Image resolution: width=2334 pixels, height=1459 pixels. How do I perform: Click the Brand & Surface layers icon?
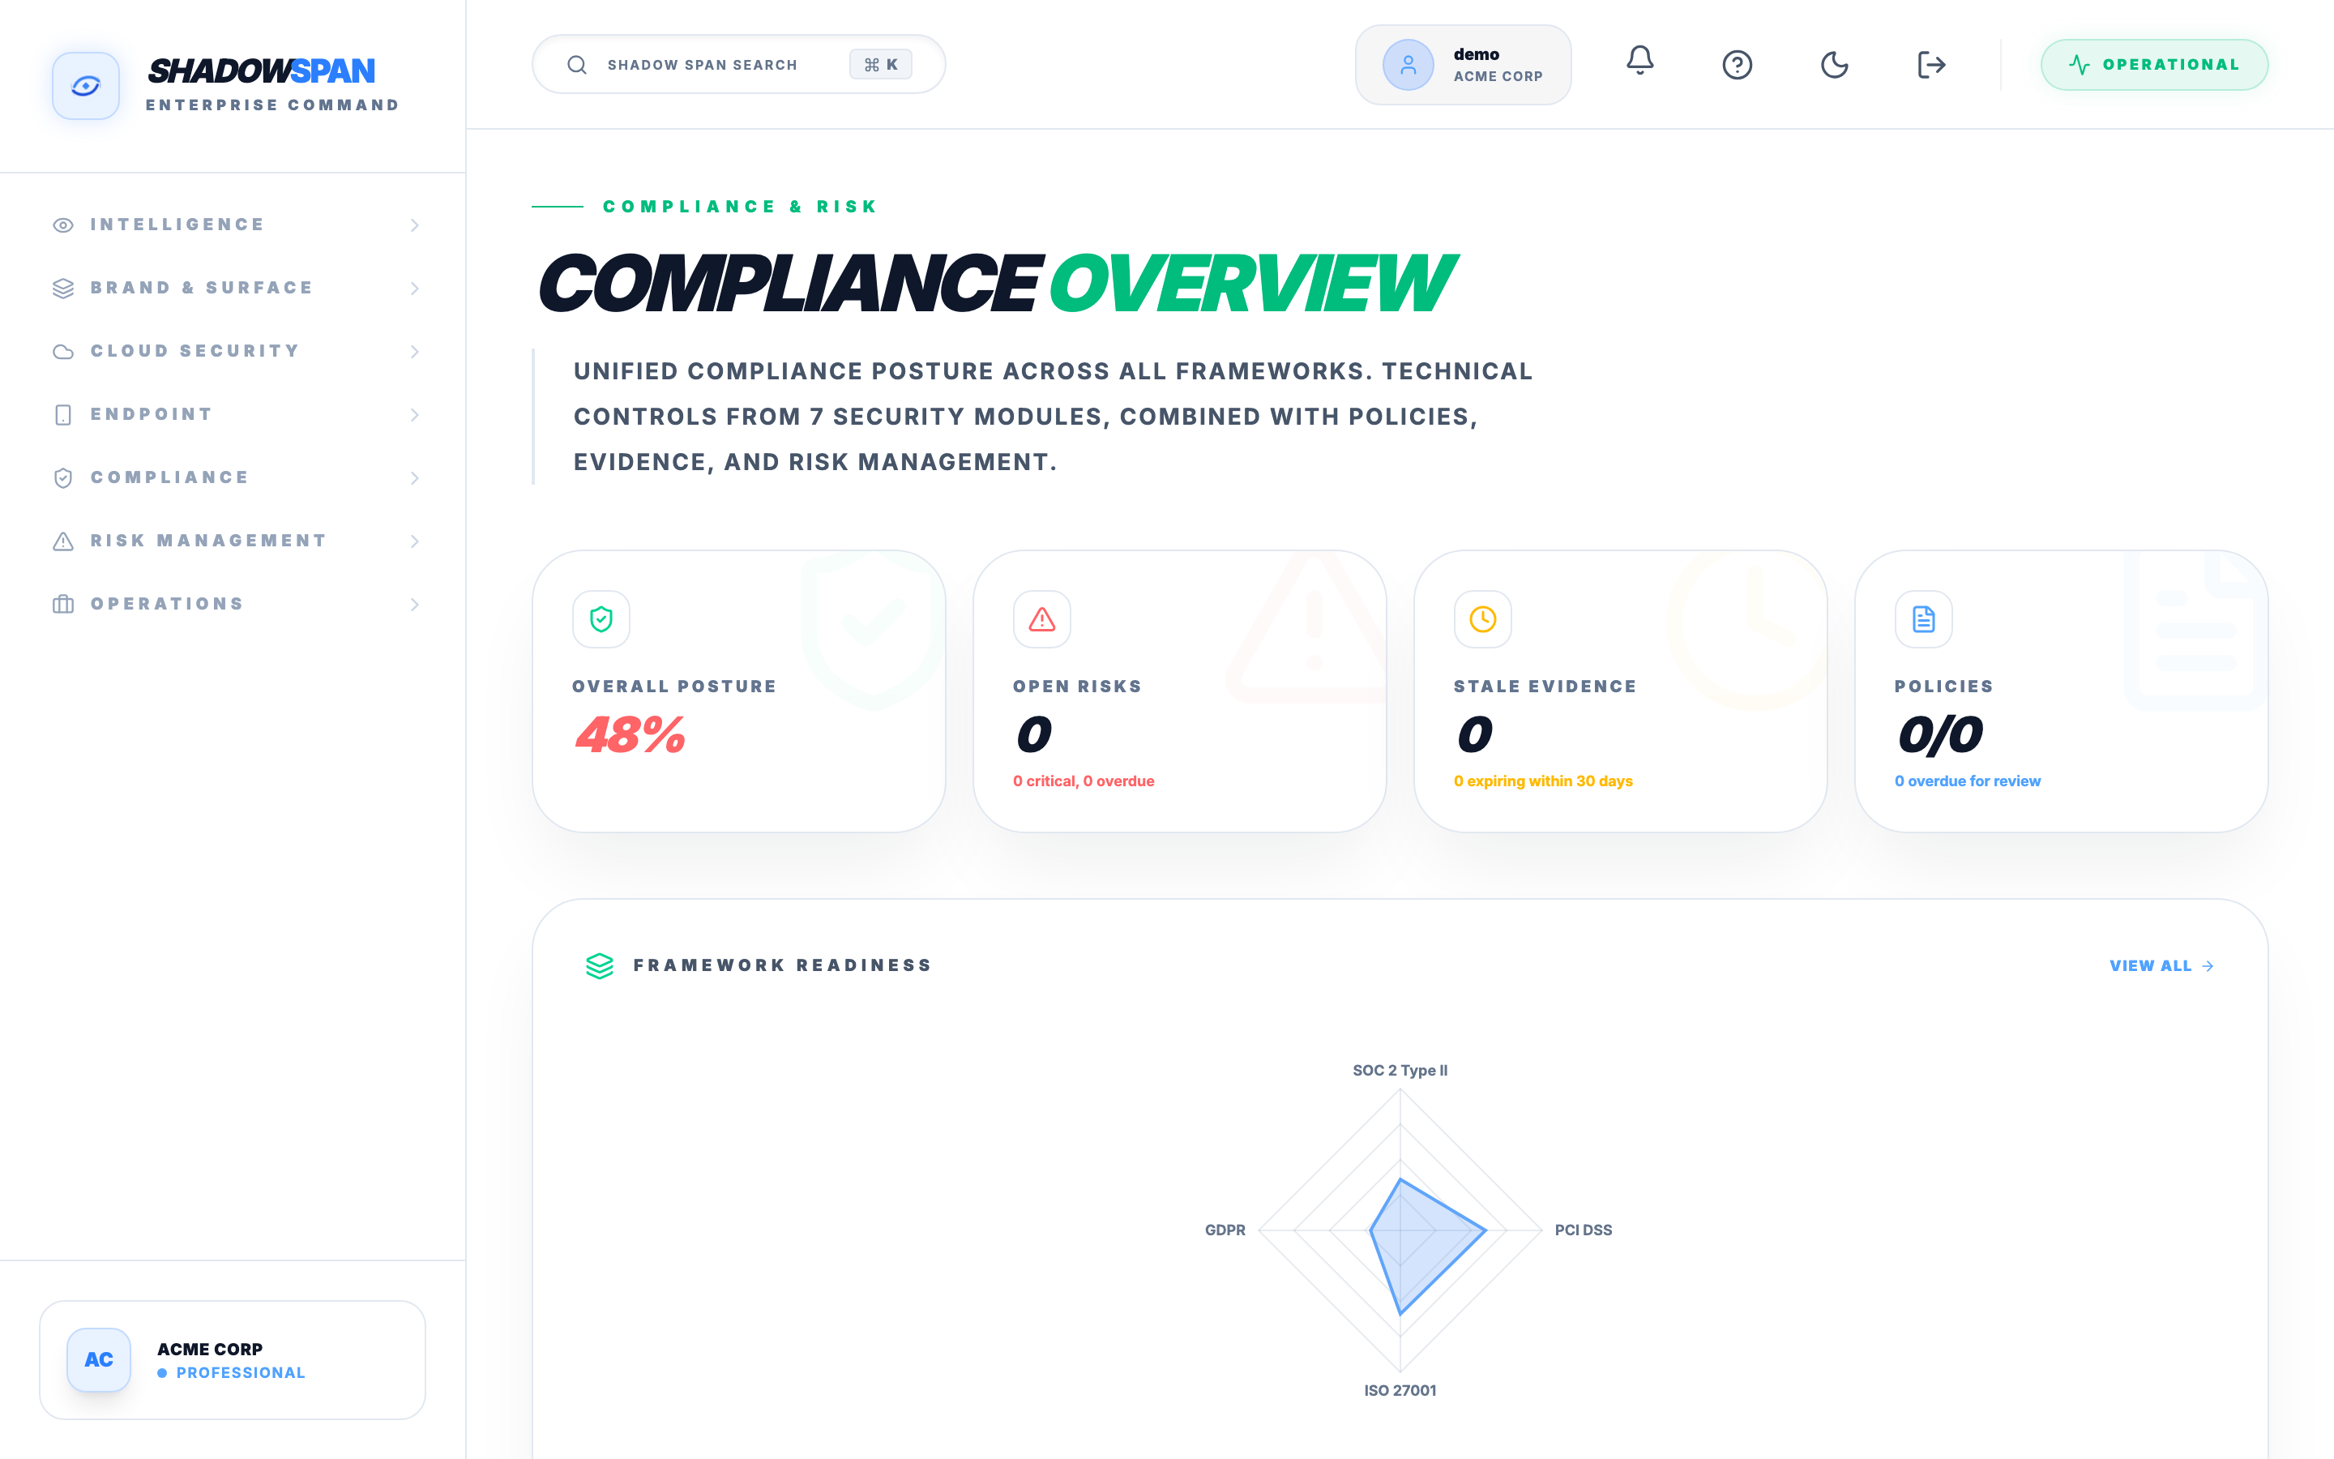pyautogui.click(x=62, y=288)
